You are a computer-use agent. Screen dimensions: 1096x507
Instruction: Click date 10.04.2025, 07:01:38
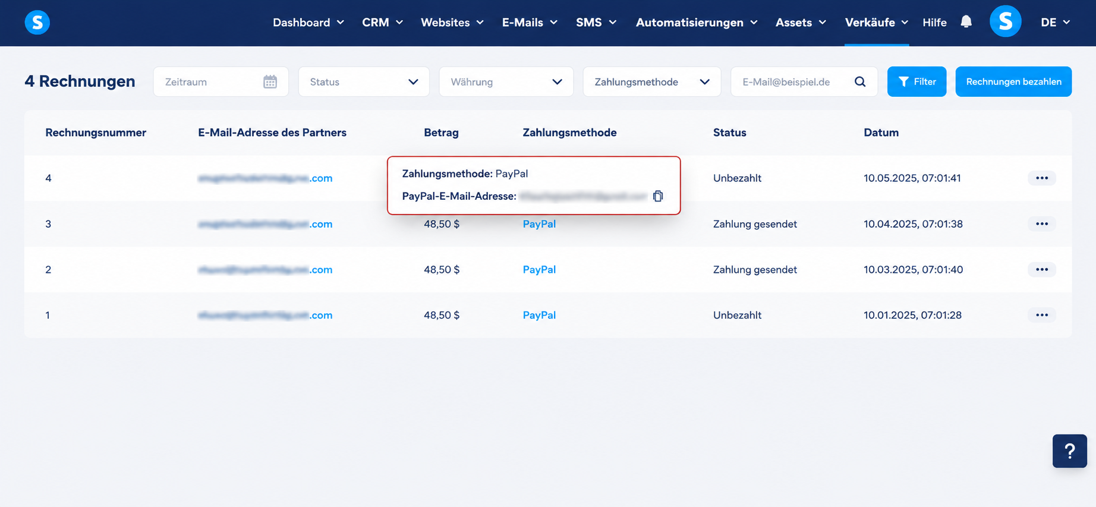pos(913,223)
